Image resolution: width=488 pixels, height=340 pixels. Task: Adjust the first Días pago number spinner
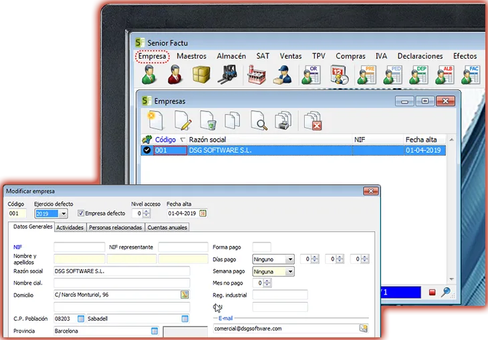click(x=315, y=259)
